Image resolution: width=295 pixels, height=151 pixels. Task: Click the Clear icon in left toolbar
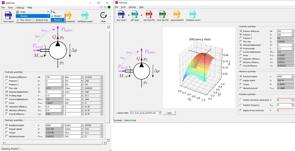(103, 15)
